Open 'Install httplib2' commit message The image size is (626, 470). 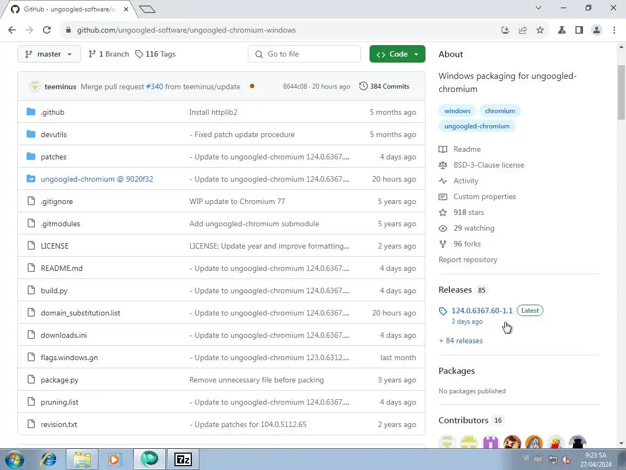[x=213, y=112]
